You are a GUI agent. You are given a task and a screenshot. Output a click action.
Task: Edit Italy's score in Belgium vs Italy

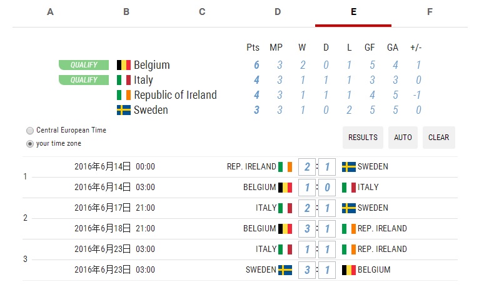click(327, 187)
